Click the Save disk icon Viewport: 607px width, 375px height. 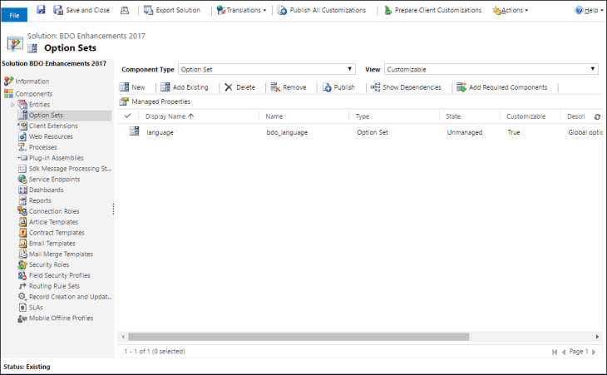tap(41, 10)
